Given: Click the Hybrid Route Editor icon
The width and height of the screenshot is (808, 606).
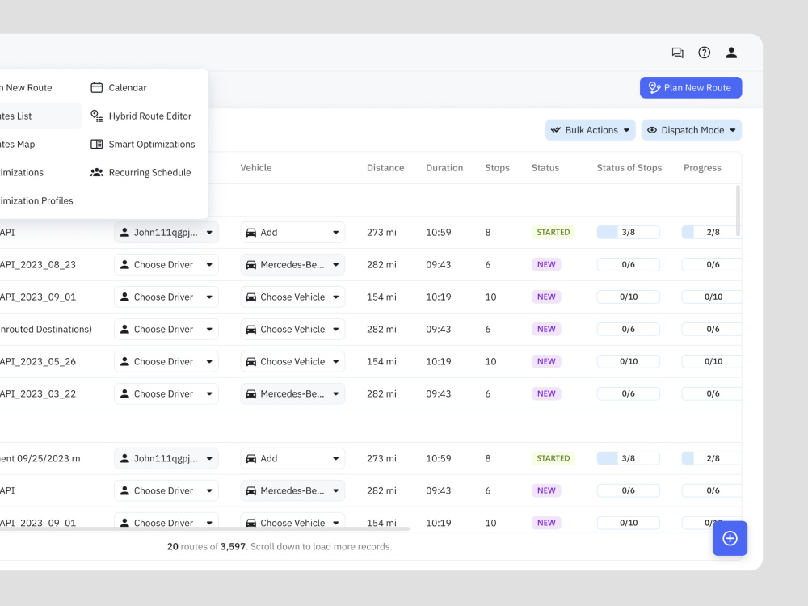Looking at the screenshot, I should point(96,116).
